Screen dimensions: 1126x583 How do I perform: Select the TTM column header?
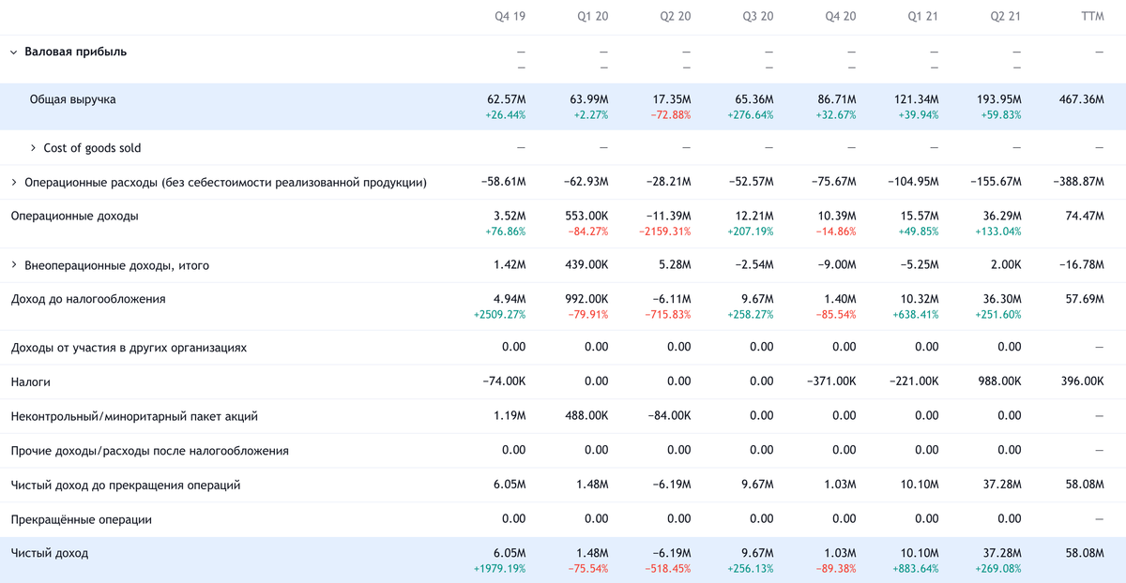coord(1092,17)
